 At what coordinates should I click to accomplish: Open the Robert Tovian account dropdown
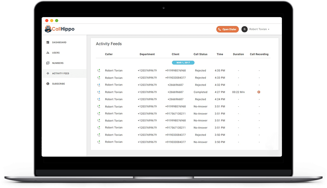(x=259, y=29)
